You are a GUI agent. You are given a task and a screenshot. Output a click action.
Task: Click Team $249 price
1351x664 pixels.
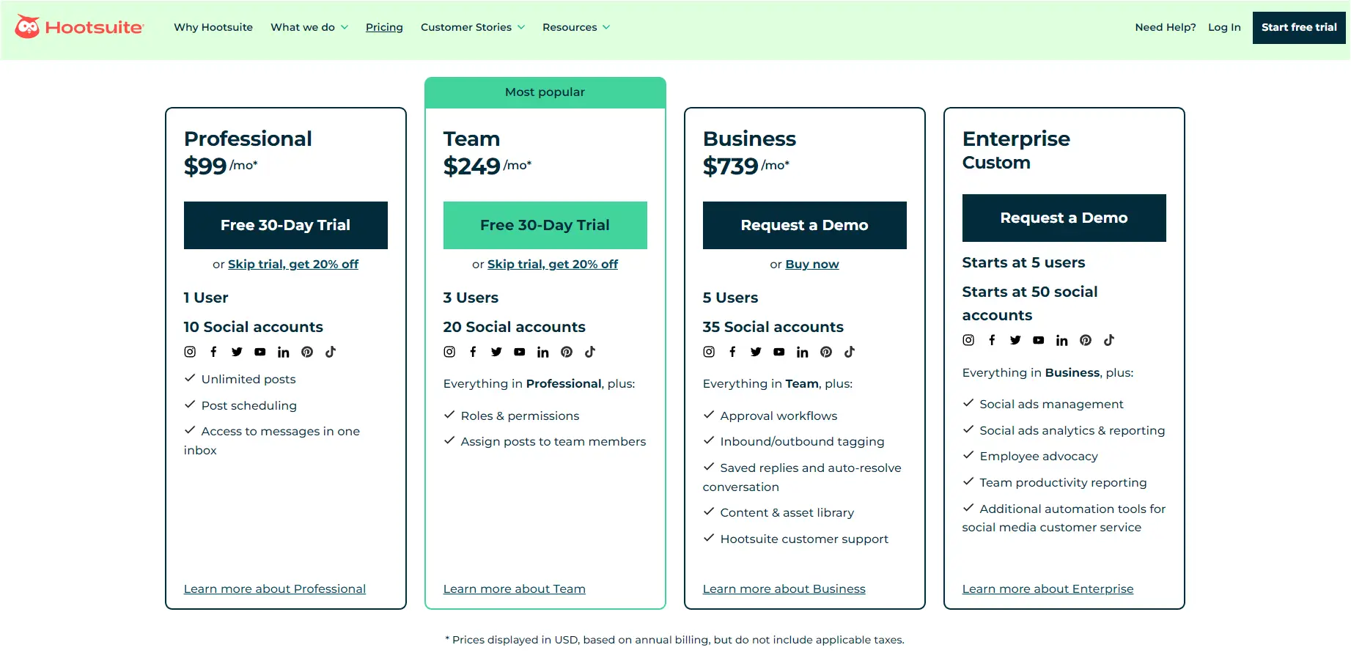[472, 166]
